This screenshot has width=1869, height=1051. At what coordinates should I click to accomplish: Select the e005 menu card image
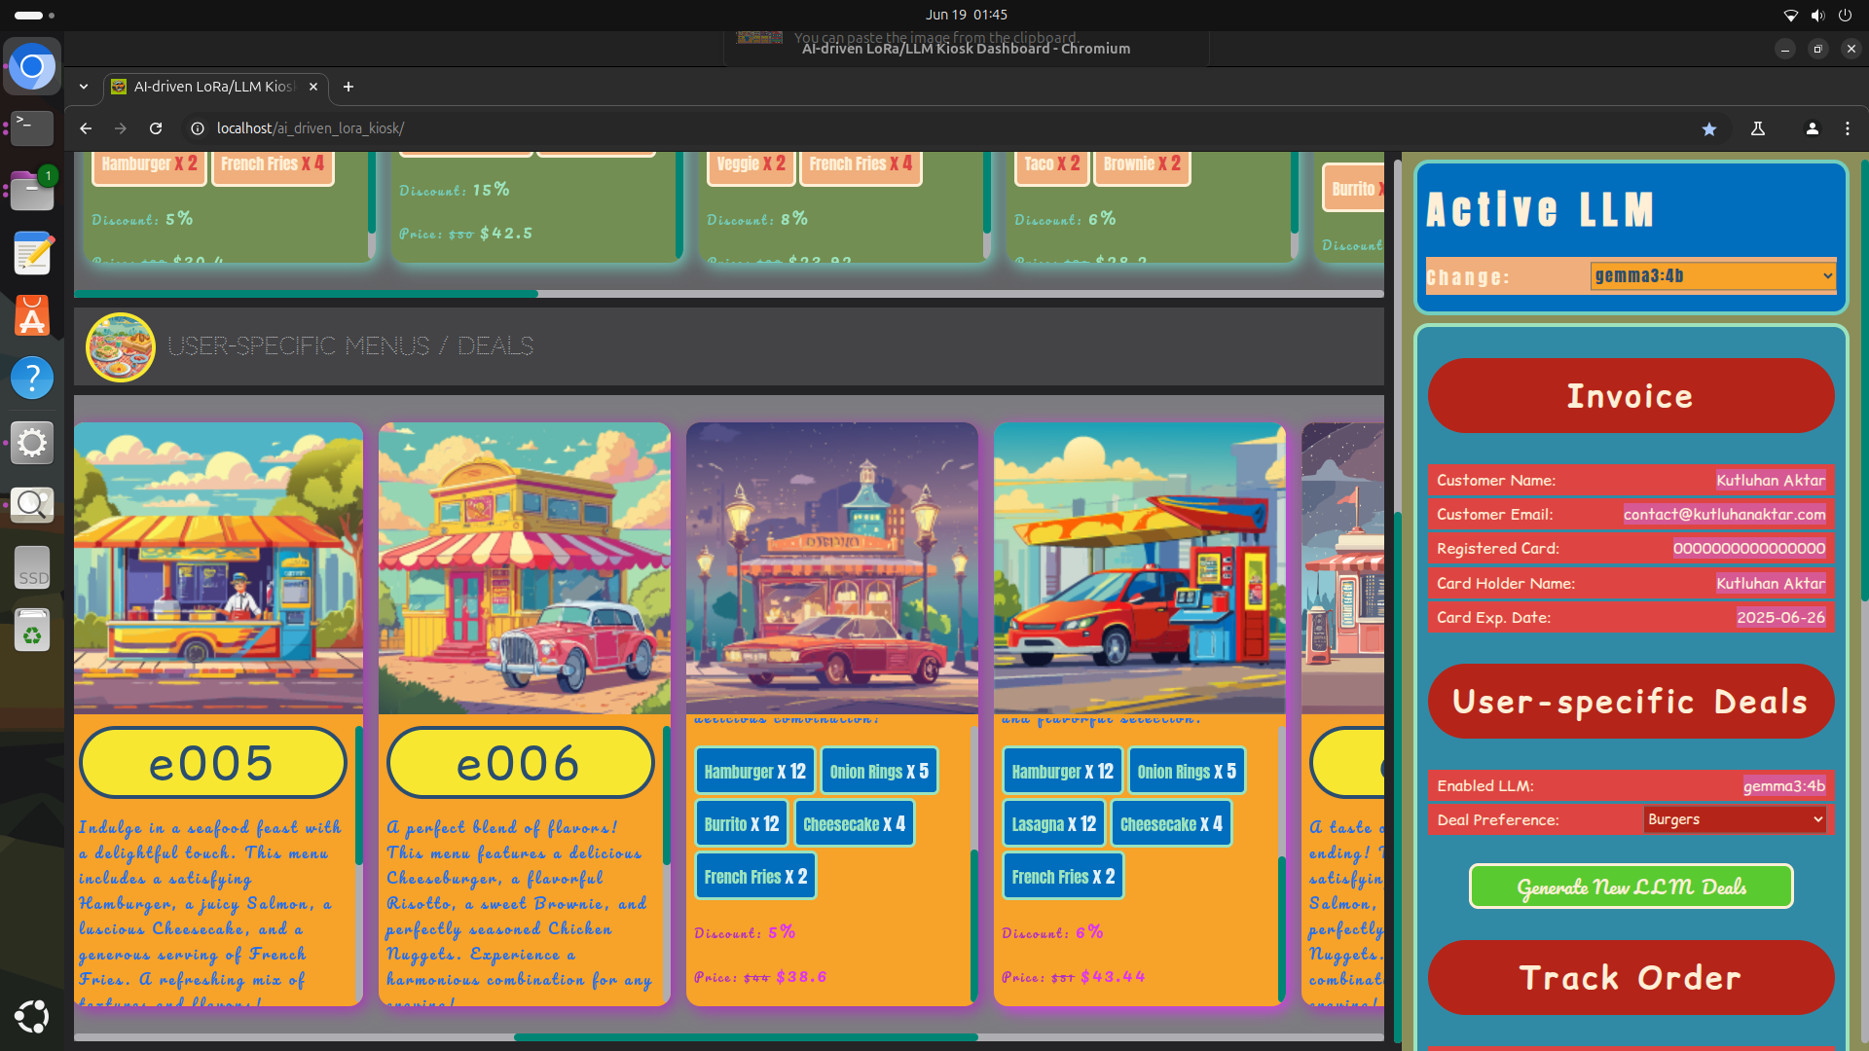[218, 567]
